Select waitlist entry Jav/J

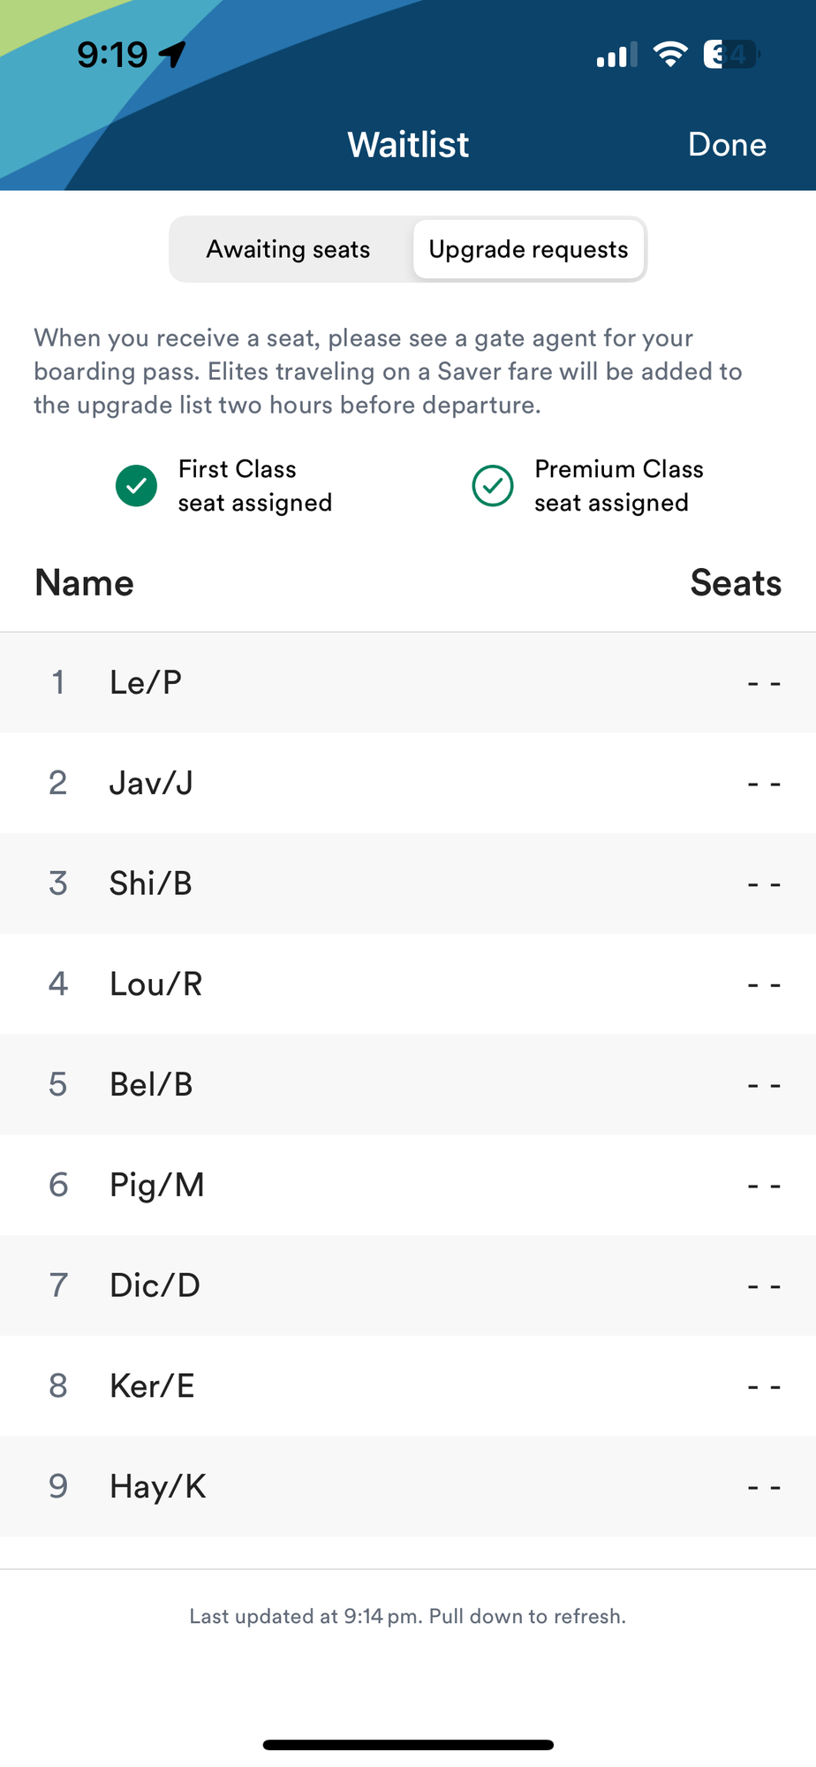[408, 783]
